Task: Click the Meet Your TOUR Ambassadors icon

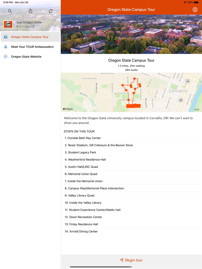Action: (6, 47)
